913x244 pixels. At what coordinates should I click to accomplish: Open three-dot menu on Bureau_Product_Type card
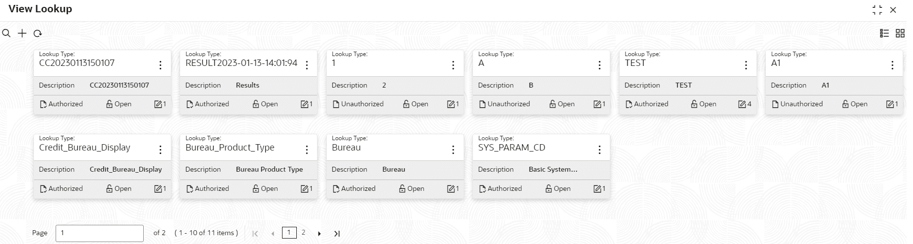click(x=307, y=150)
